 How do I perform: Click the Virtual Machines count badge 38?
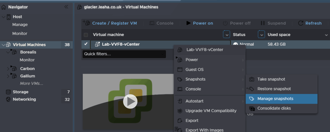point(67,45)
